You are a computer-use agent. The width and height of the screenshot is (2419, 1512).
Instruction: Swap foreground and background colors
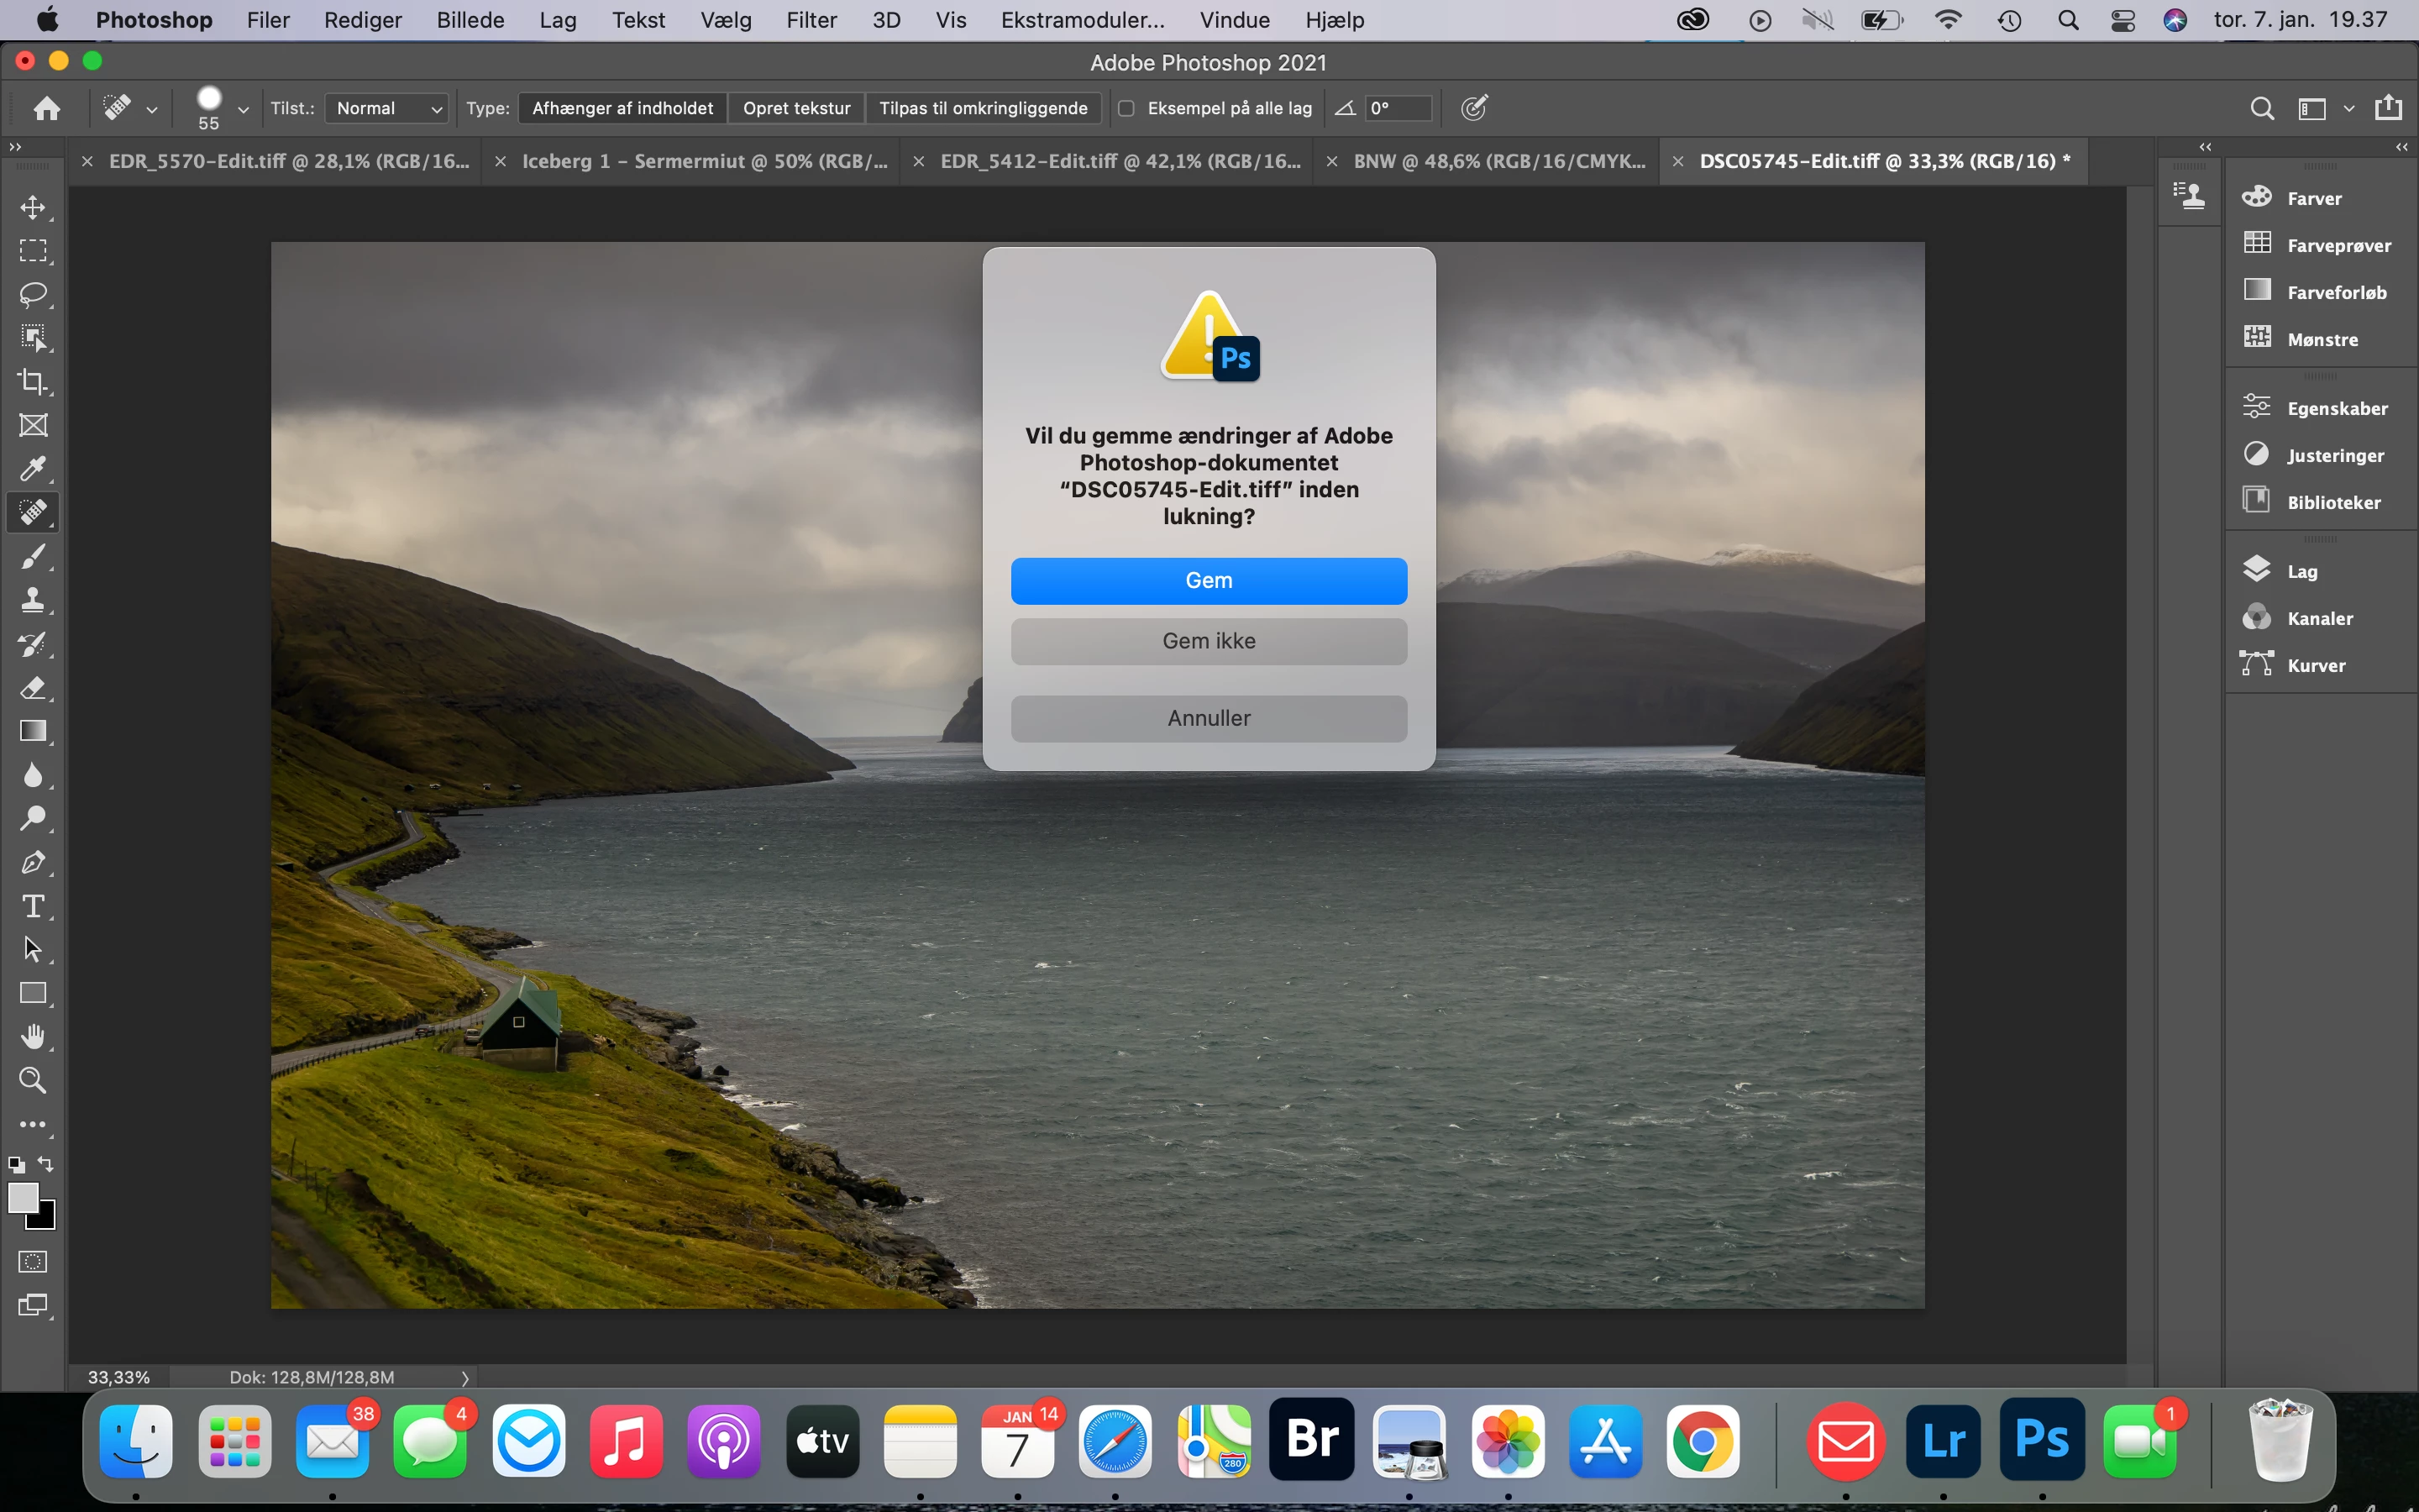[46, 1164]
